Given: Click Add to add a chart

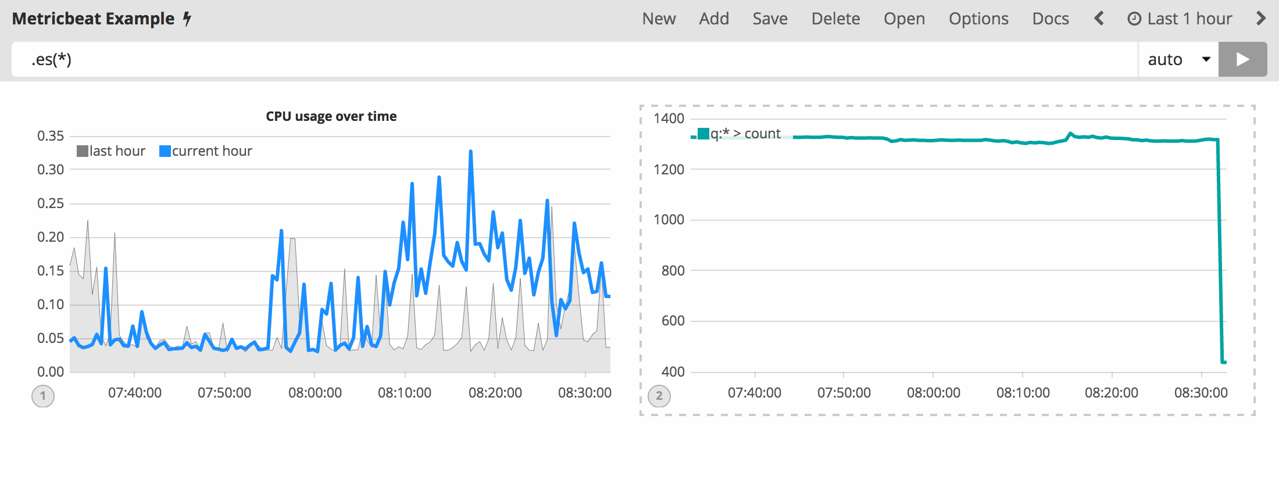Looking at the screenshot, I should click(x=714, y=19).
